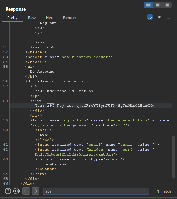
Task: Click the 'notification-header' class value
Action: (x=85, y=57)
